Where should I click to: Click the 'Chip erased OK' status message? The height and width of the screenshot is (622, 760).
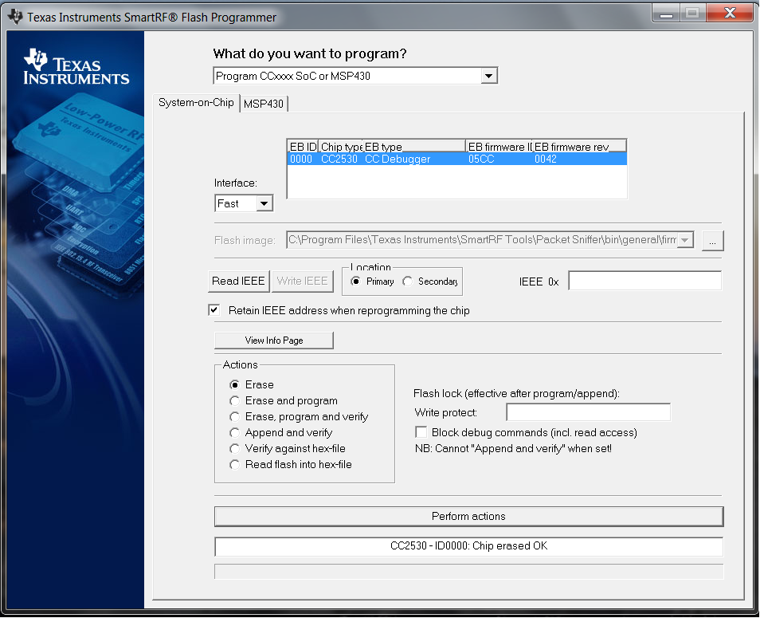click(x=468, y=546)
